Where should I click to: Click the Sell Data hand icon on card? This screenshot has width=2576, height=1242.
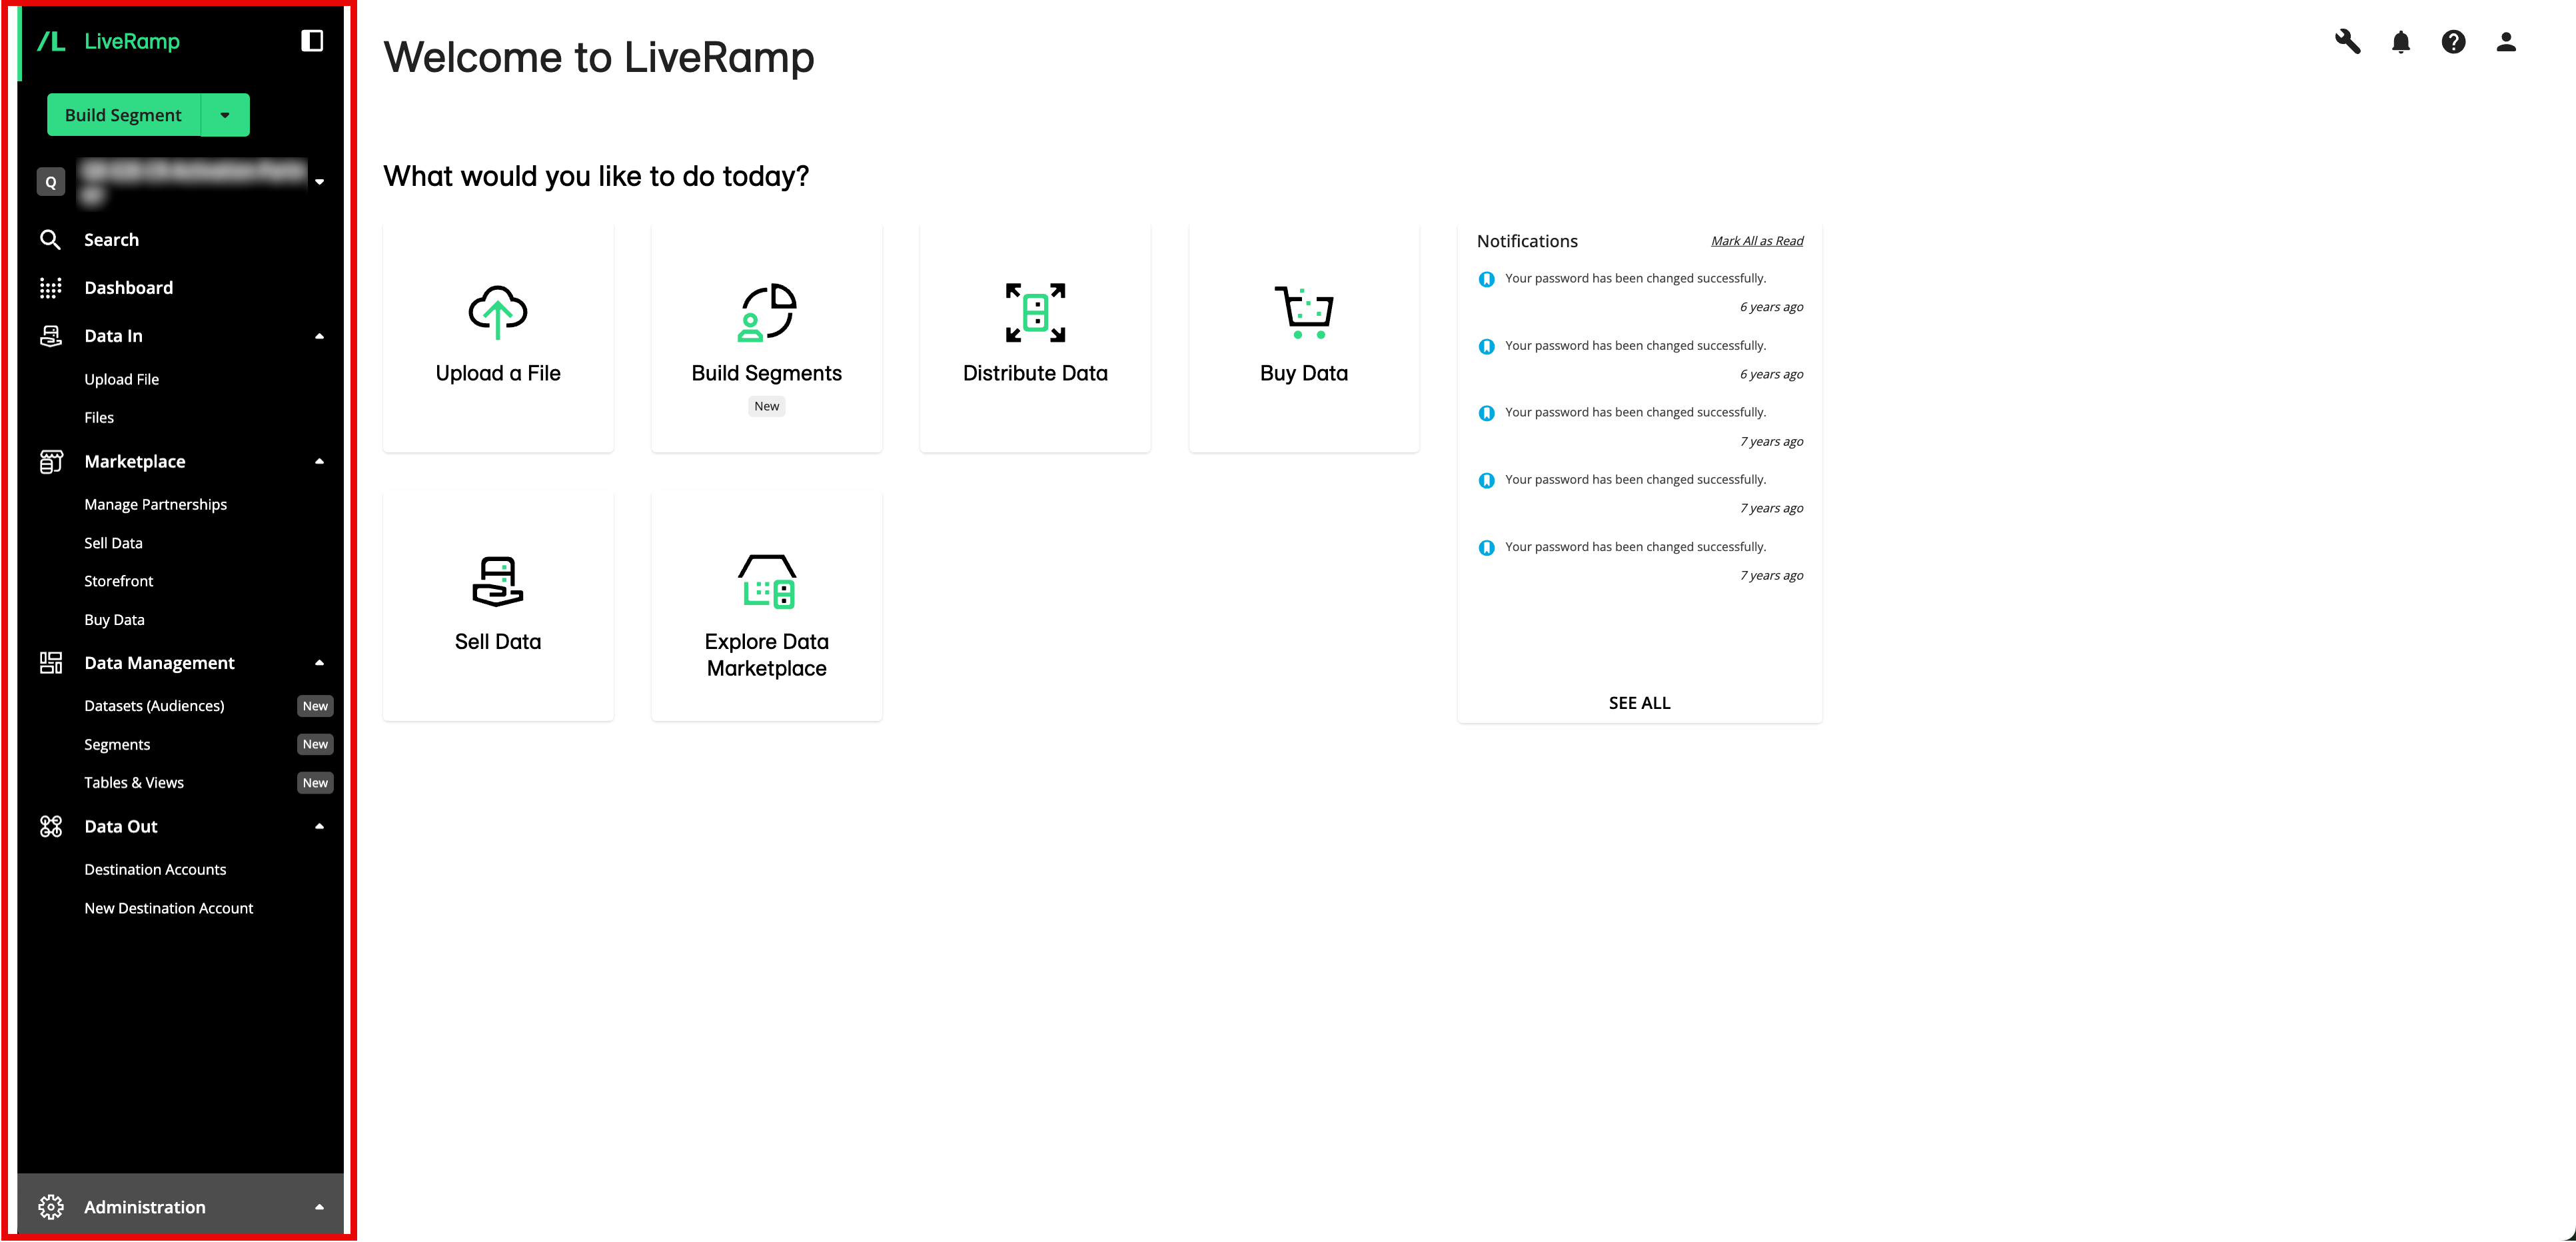tap(498, 581)
